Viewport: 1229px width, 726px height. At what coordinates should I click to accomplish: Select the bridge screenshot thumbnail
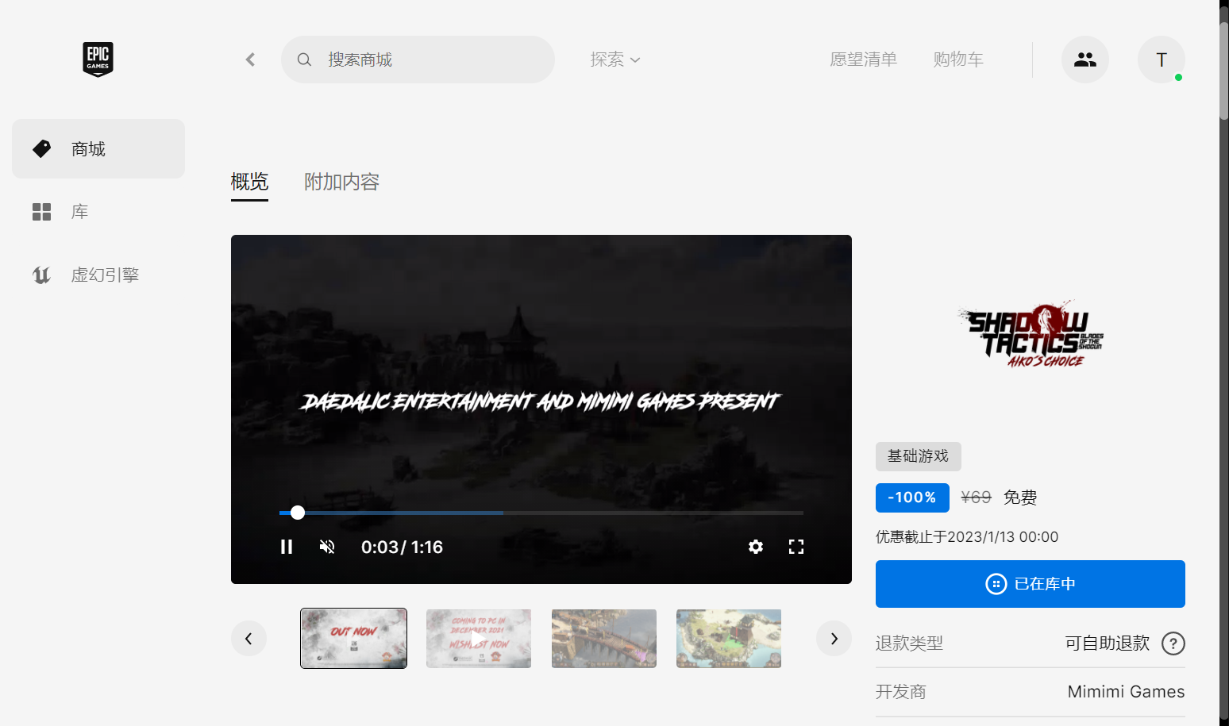point(604,639)
